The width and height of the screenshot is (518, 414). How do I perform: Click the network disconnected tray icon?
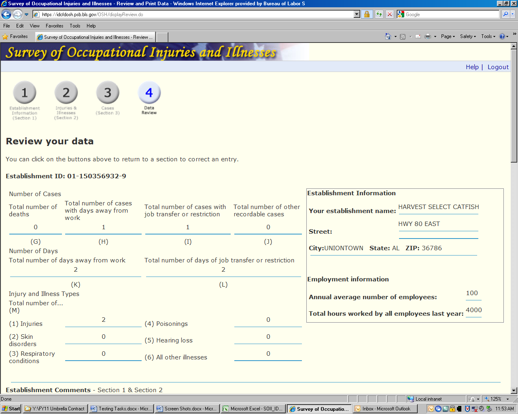click(475, 409)
